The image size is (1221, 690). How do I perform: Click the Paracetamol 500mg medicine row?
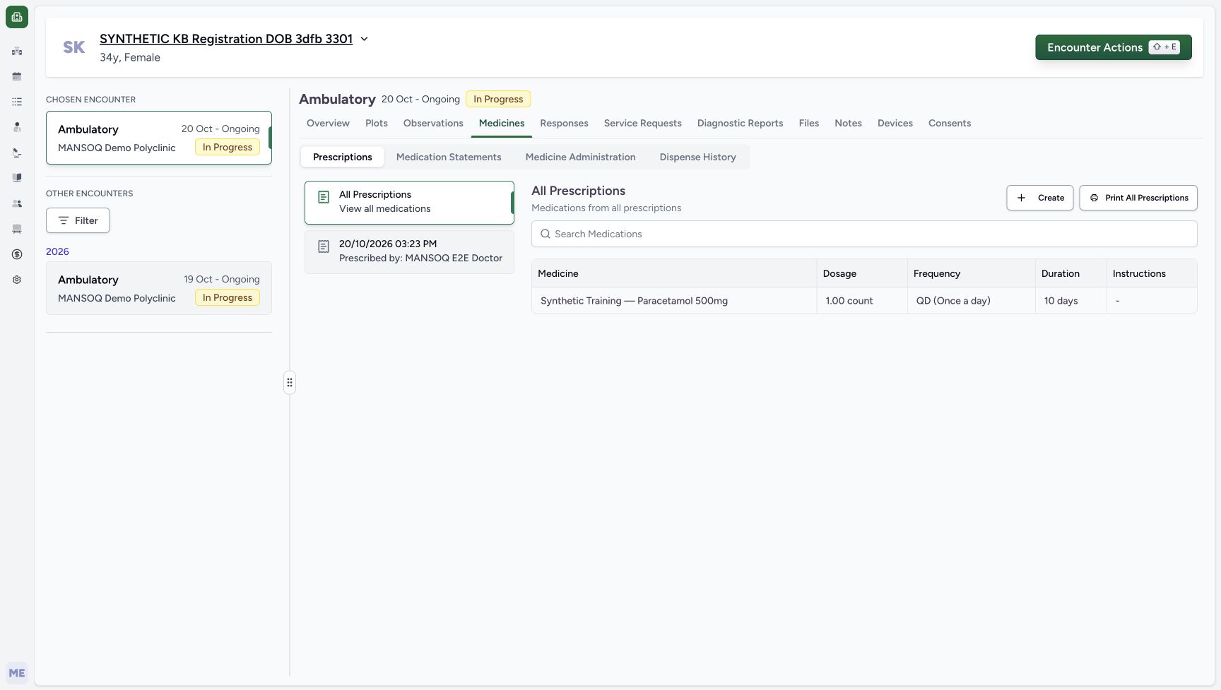point(864,301)
